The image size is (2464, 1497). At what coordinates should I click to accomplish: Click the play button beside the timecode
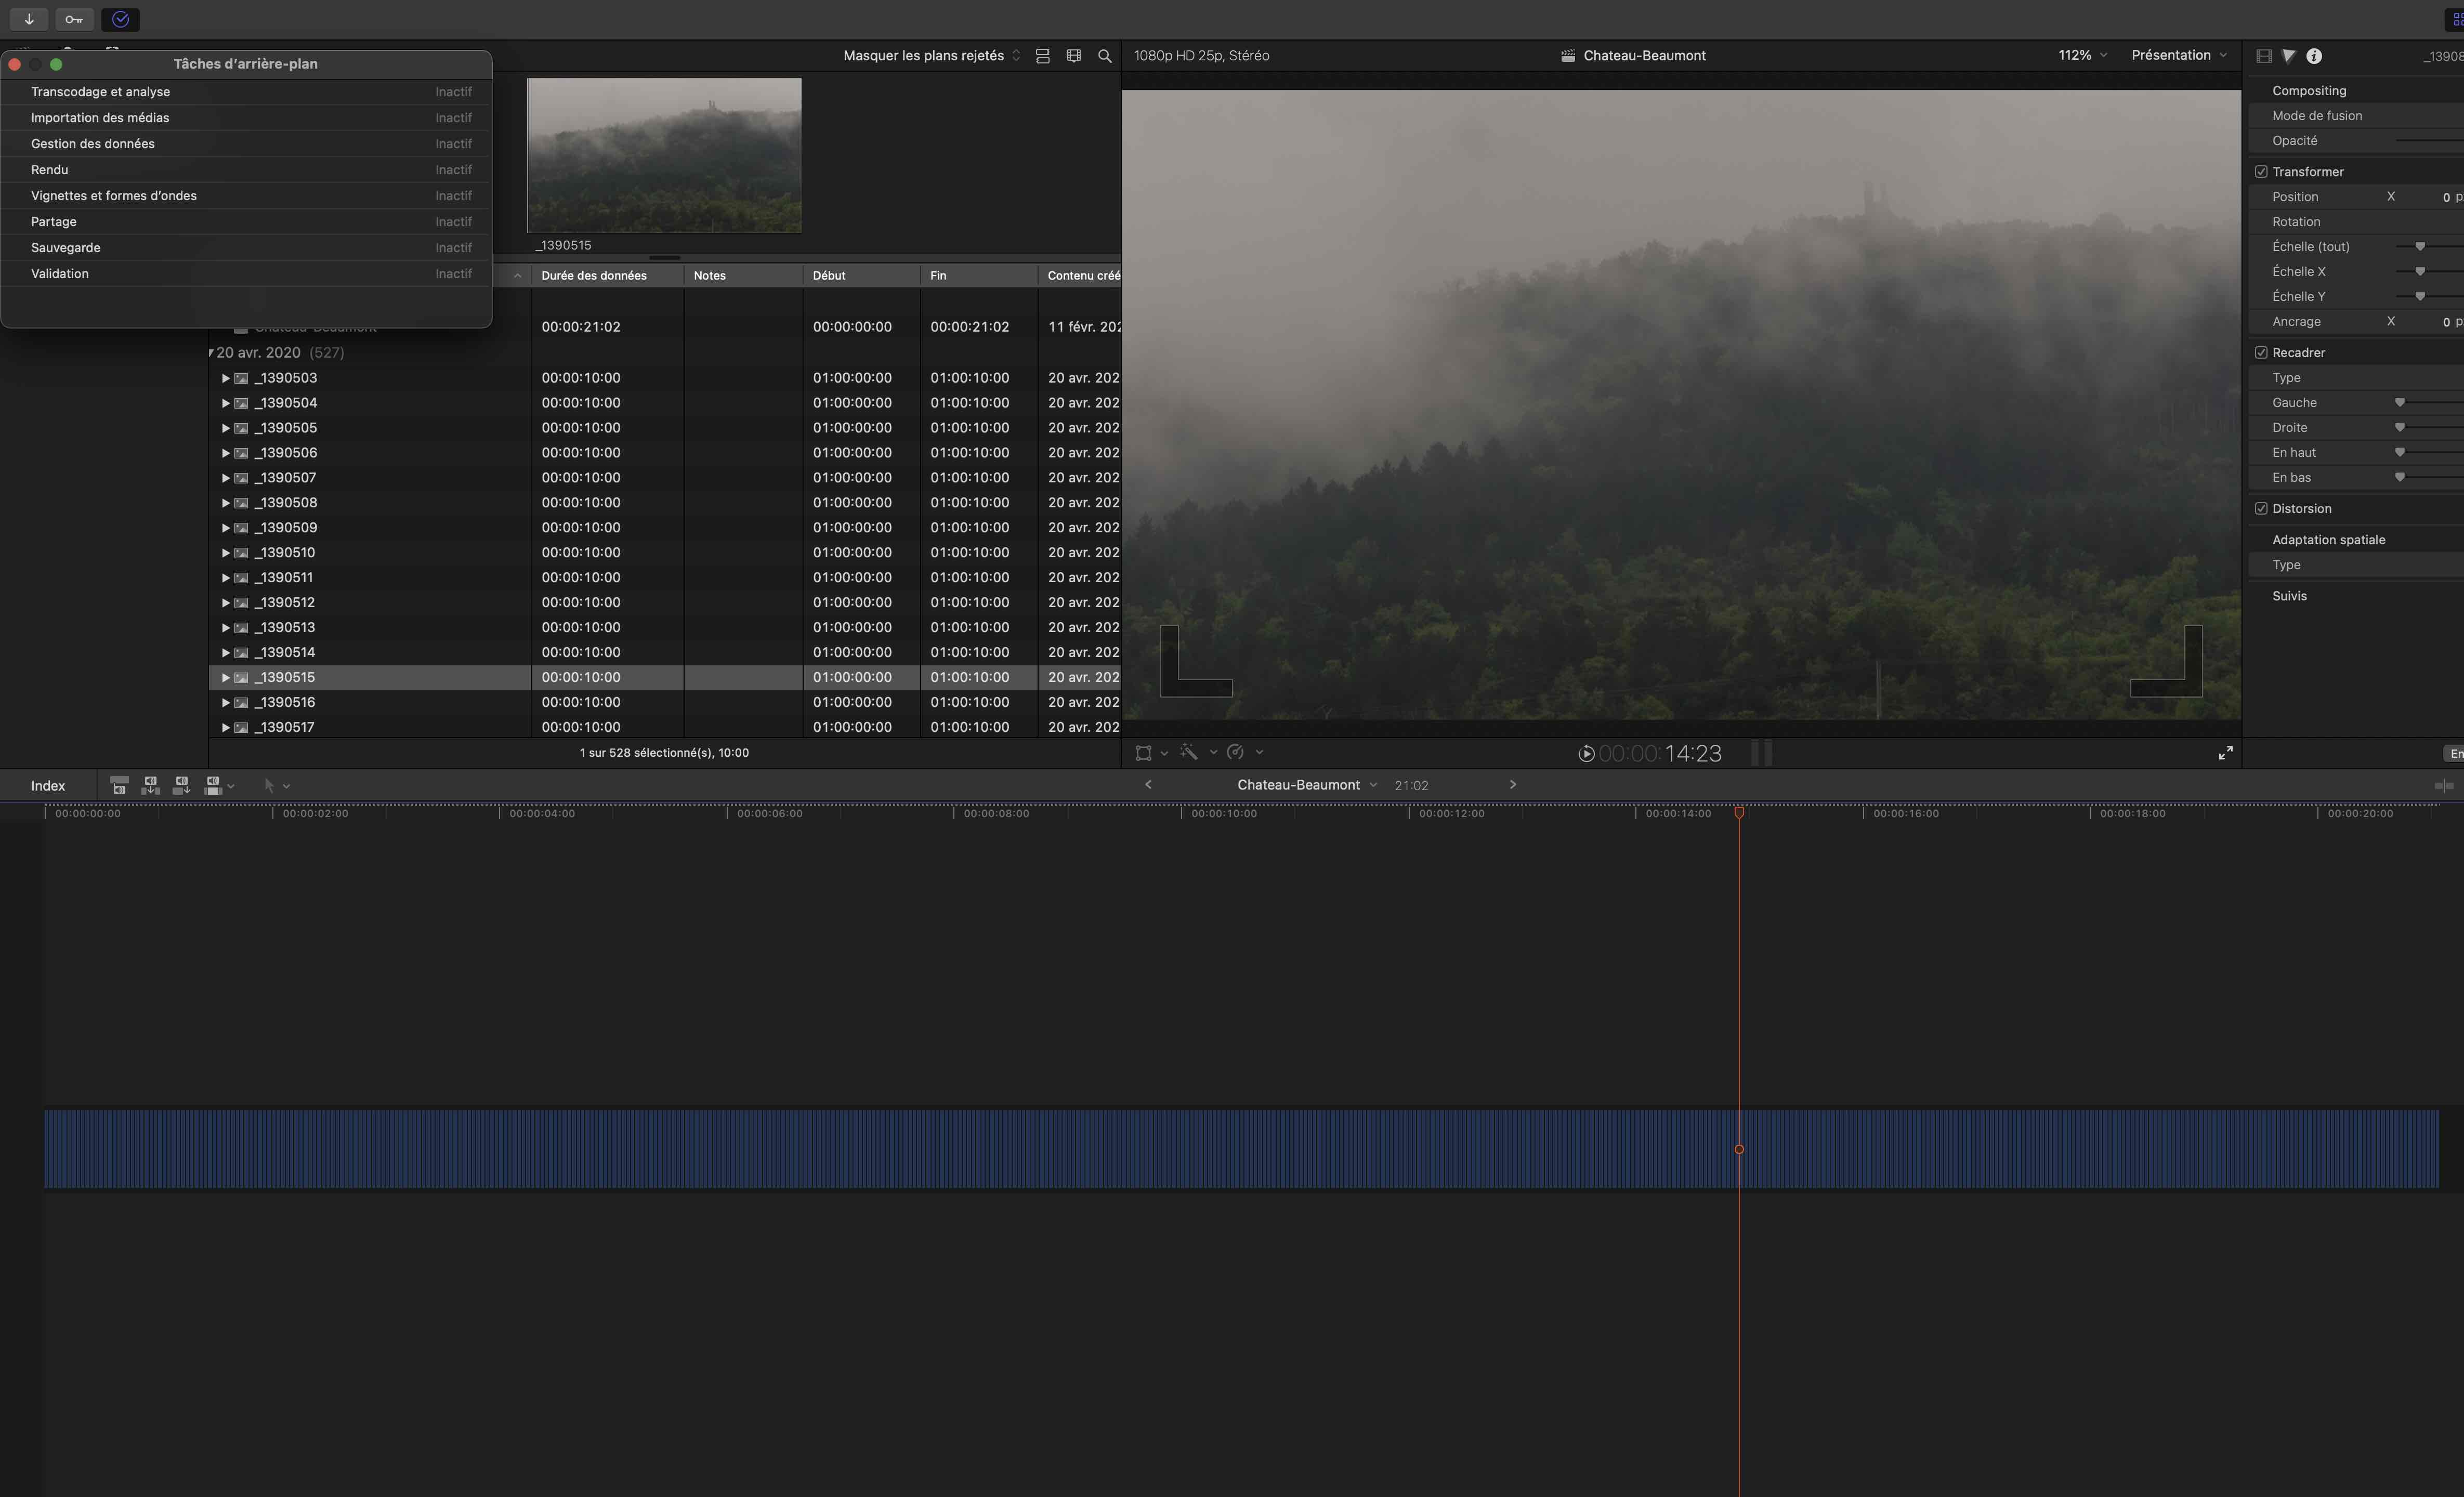1586,754
